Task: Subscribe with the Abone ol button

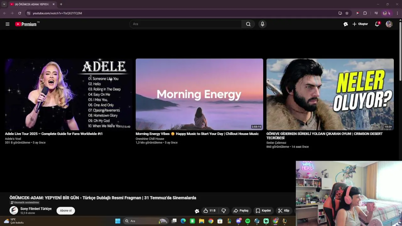Action: 66,211
